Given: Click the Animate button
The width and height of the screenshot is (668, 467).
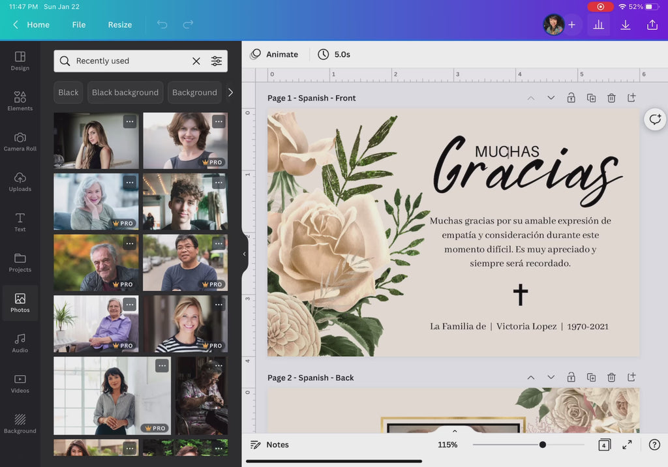Looking at the screenshot, I should point(274,54).
